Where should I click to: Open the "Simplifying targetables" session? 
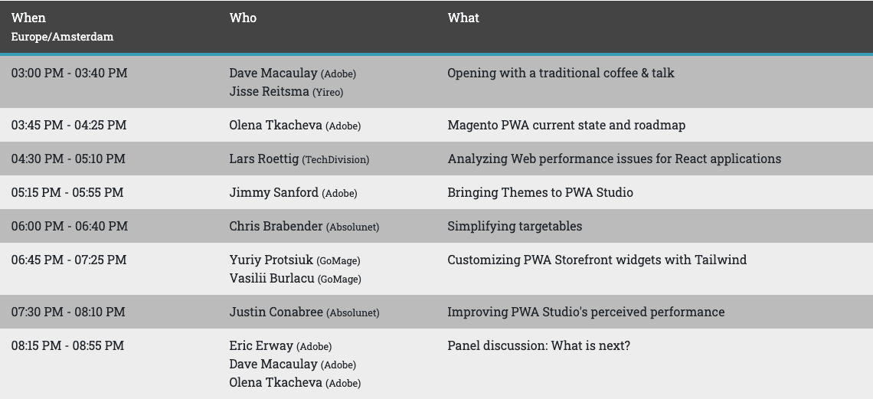coord(515,226)
